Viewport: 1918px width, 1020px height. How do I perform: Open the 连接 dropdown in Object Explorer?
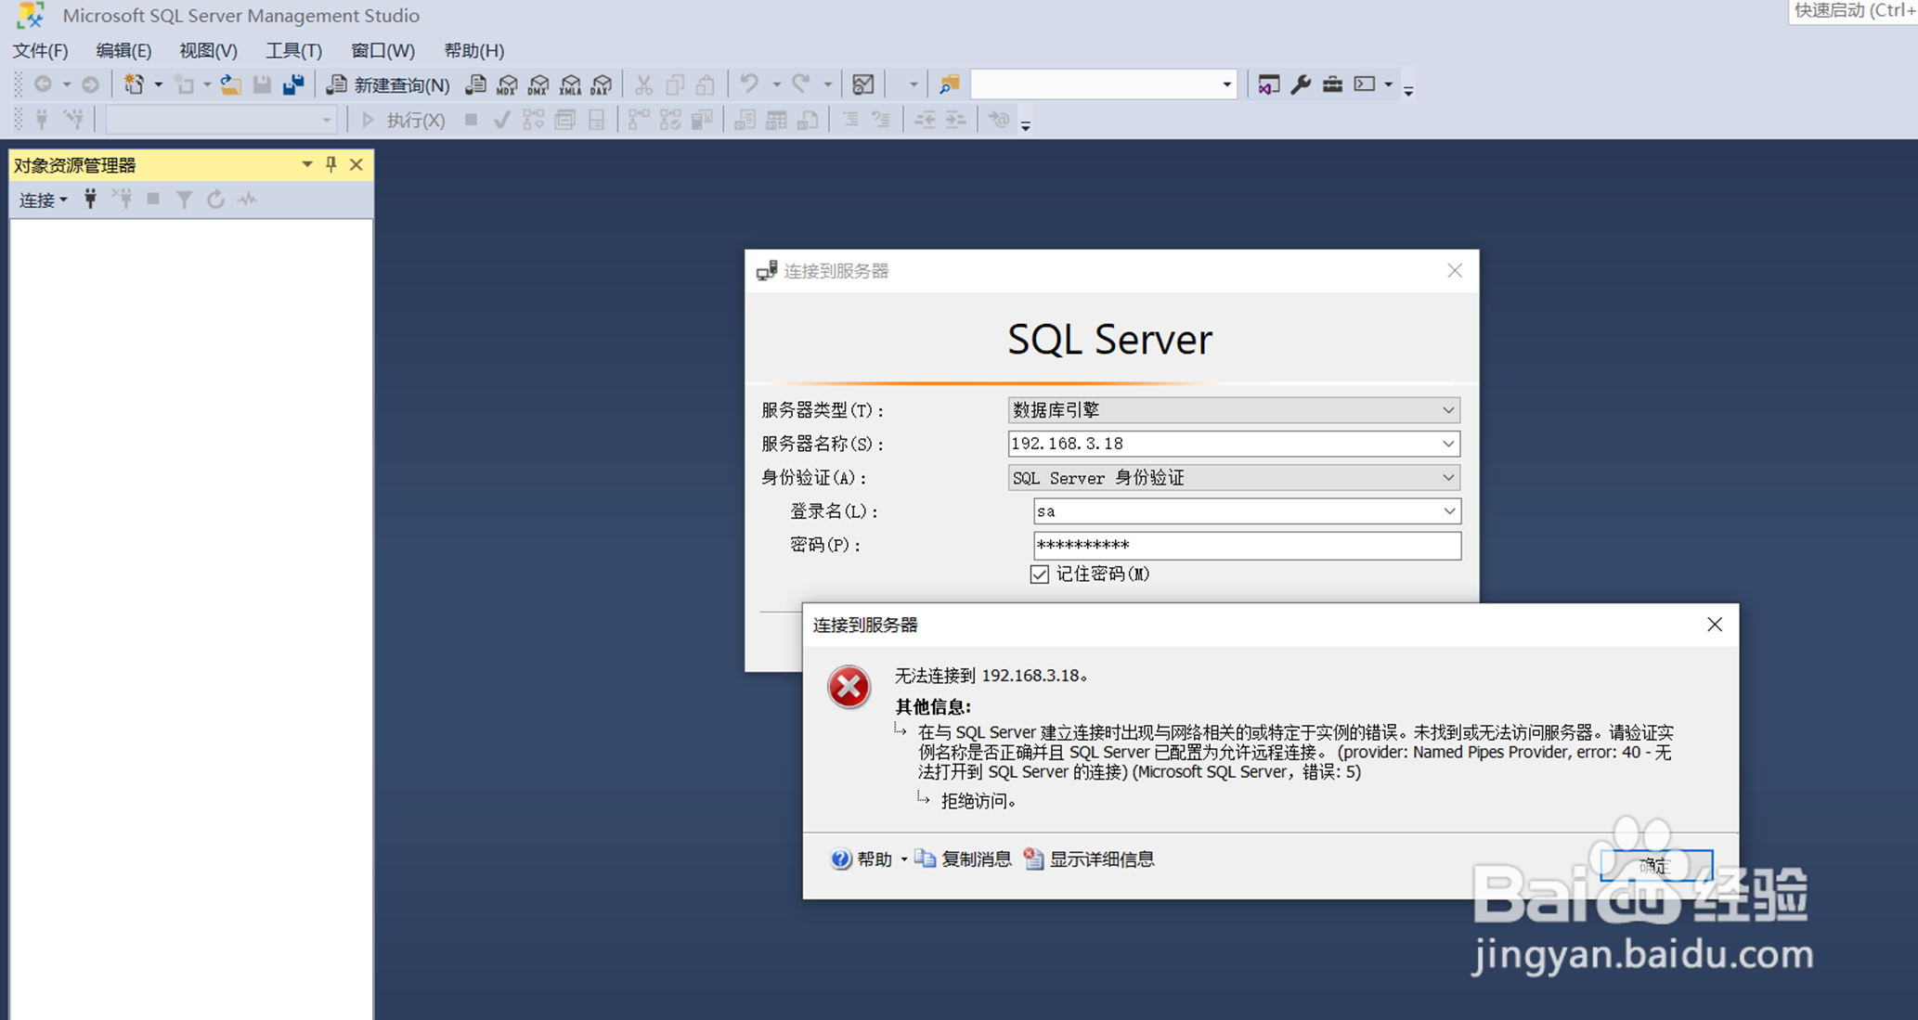pos(43,200)
